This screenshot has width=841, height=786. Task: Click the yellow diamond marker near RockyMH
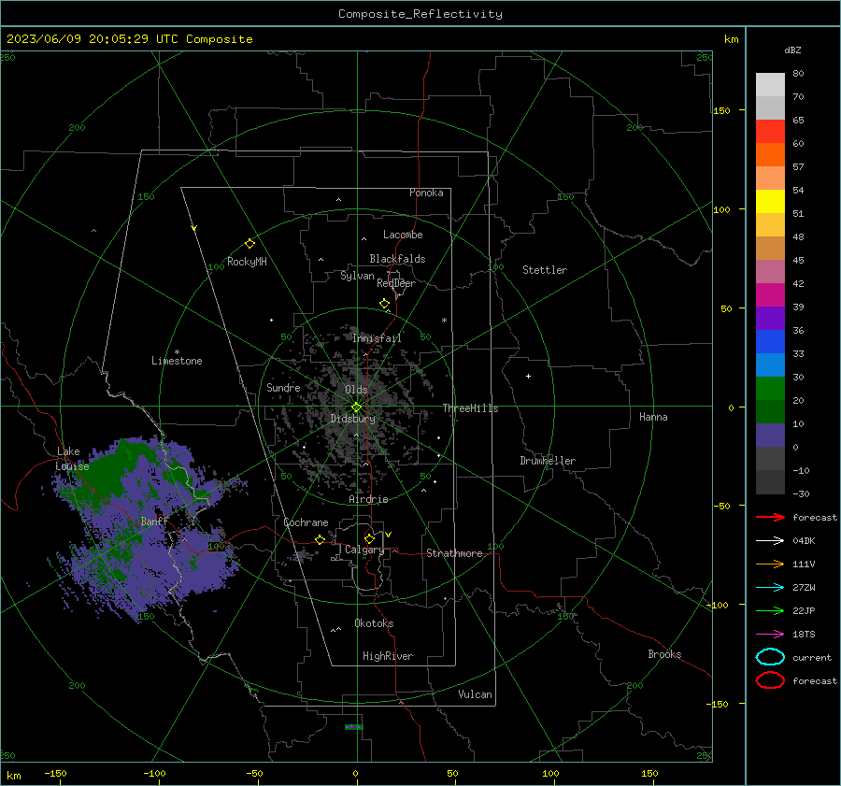[x=249, y=244]
